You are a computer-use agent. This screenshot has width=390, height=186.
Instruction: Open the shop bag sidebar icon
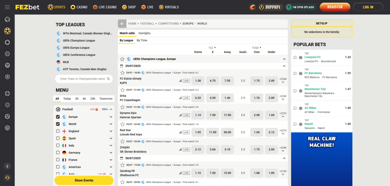coord(7,128)
